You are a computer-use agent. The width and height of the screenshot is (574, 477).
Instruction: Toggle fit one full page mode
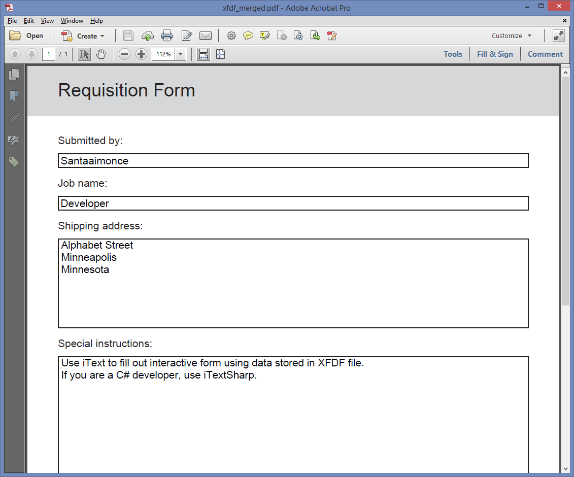[220, 54]
